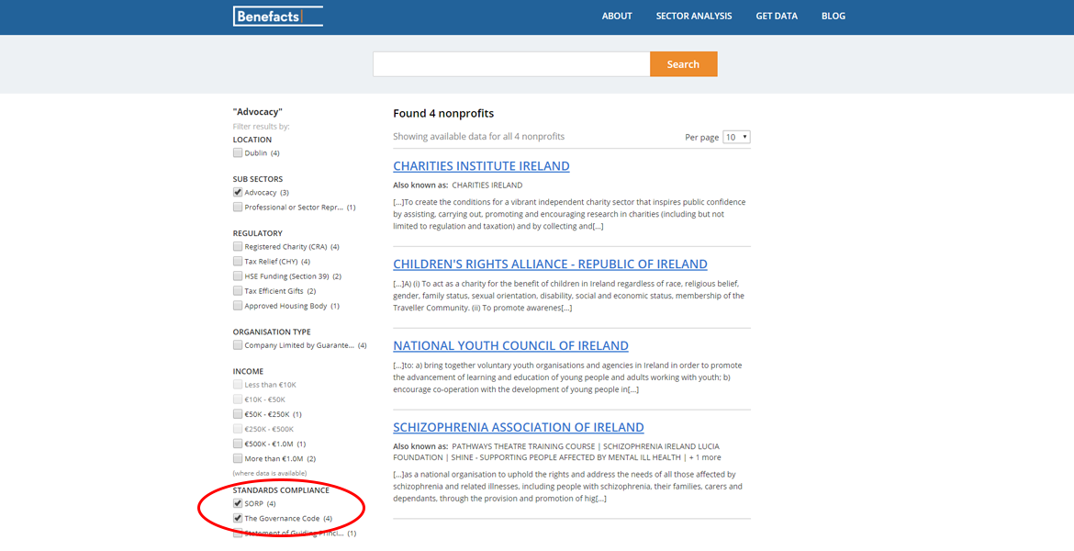Viewport: 1074px width, 551px height.
Task: Open the SECTOR ANALYSIS page
Action: [x=694, y=16]
